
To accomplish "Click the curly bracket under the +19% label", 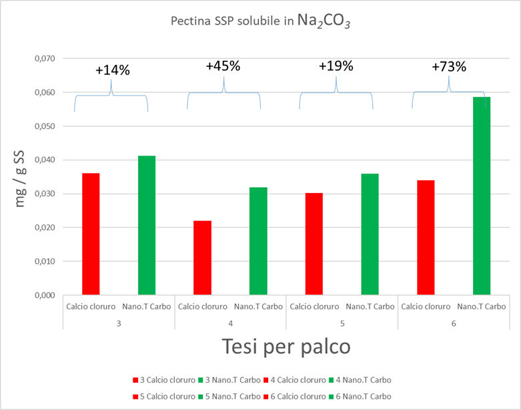I will tap(336, 93).
